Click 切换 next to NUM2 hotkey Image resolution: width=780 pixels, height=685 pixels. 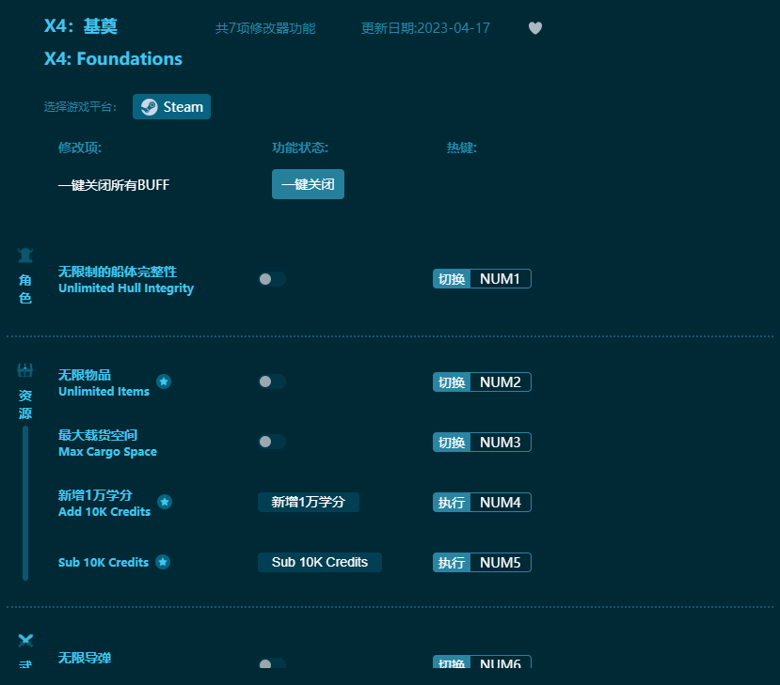(x=451, y=381)
